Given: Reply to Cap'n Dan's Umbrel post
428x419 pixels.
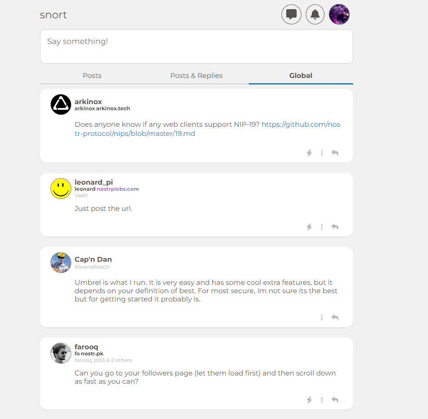Looking at the screenshot, I should click(x=335, y=318).
